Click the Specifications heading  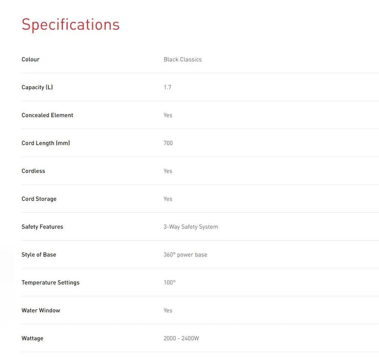pyautogui.click(x=70, y=24)
